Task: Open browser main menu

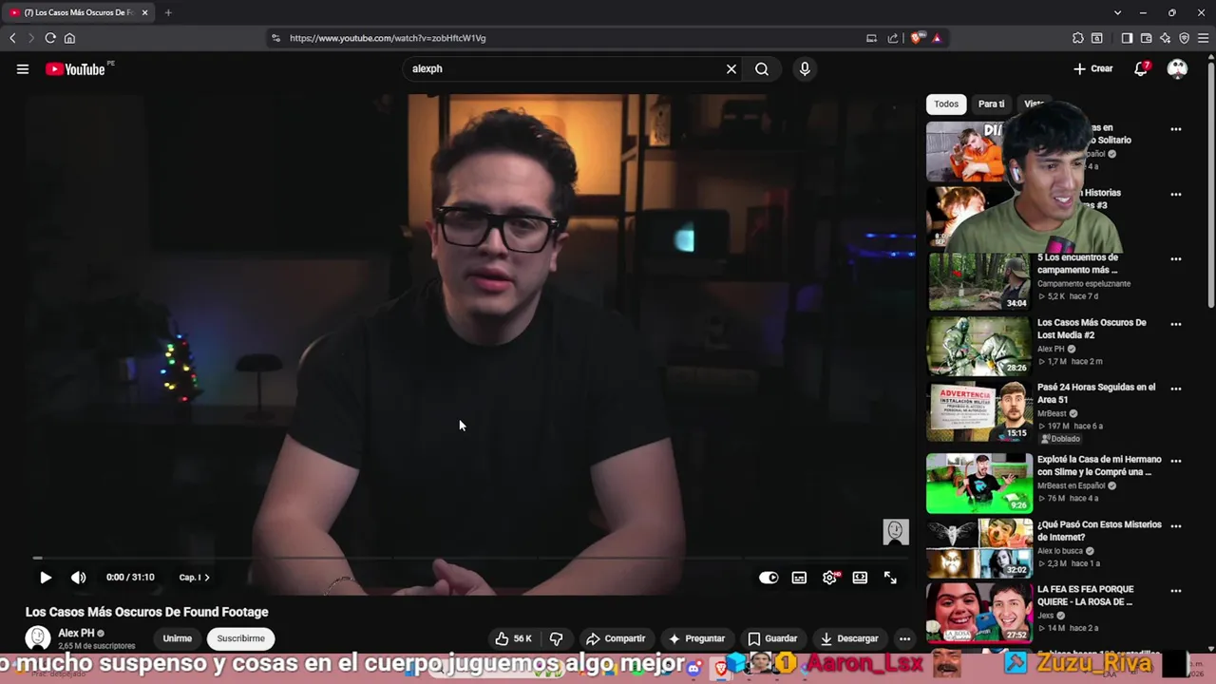Action: pyautogui.click(x=1203, y=38)
